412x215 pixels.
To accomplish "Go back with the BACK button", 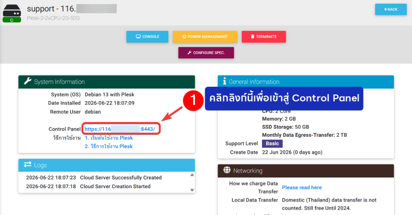I will (x=391, y=9).
